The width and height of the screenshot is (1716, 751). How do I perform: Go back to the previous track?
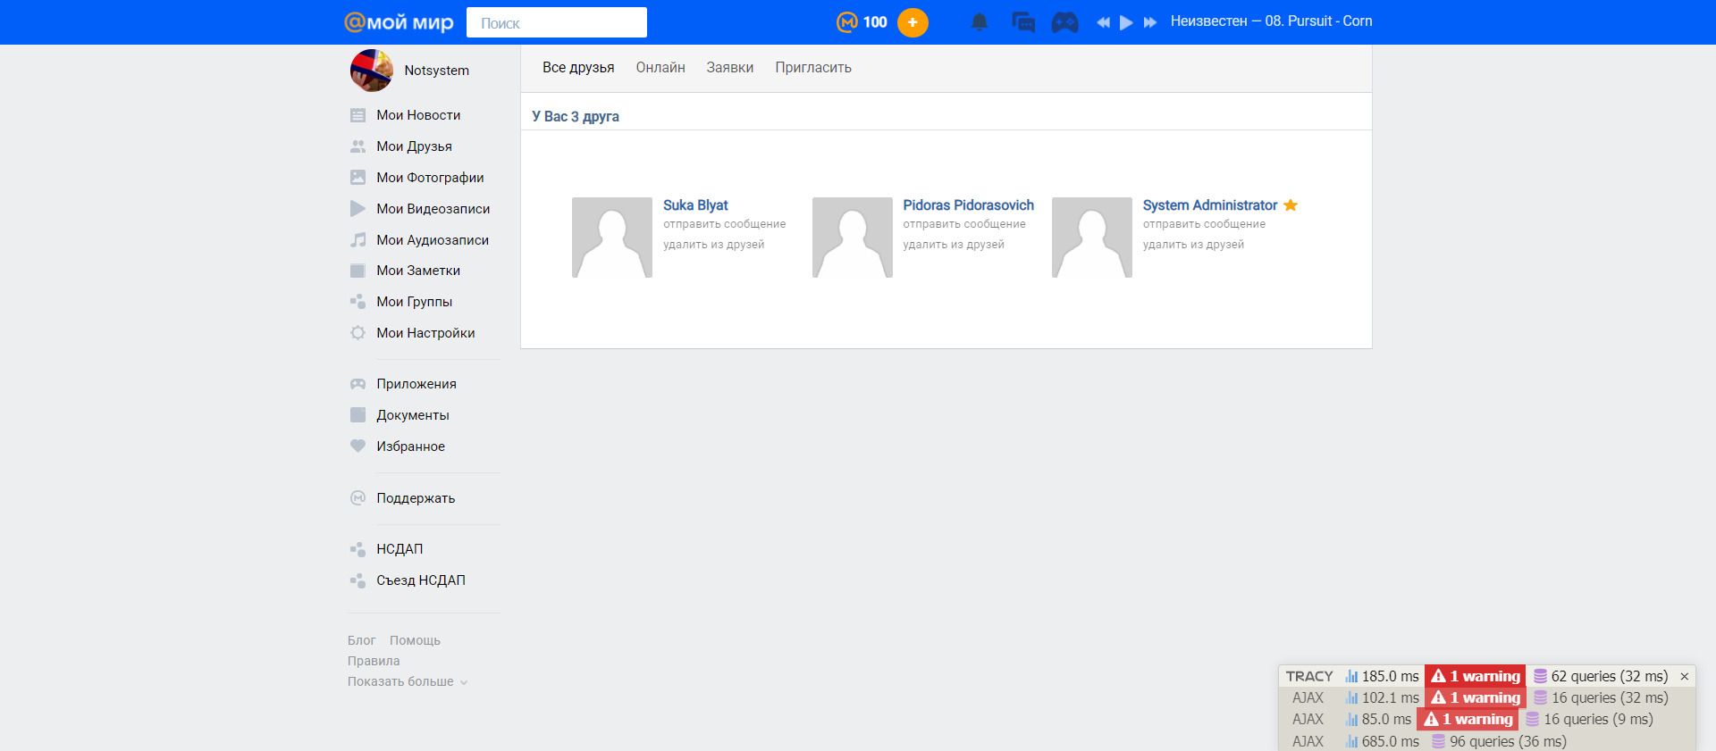[1103, 22]
